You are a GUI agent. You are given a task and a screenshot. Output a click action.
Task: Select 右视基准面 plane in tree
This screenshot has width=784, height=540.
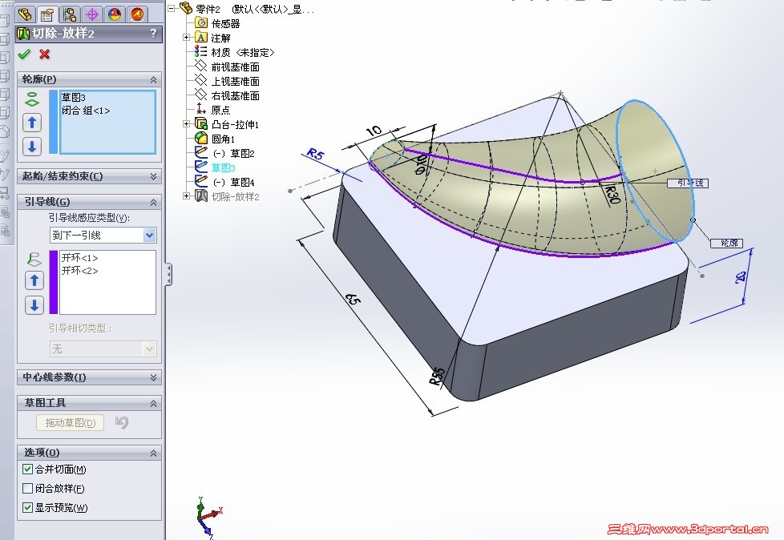[x=235, y=96]
